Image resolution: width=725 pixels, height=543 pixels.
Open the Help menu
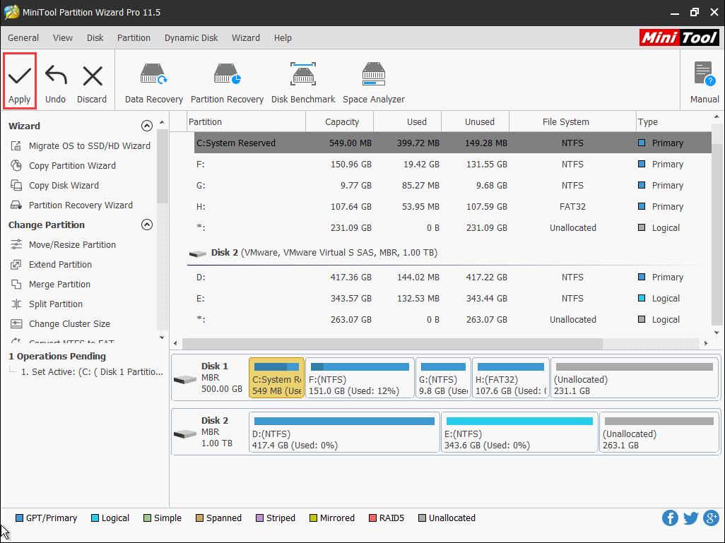click(283, 38)
